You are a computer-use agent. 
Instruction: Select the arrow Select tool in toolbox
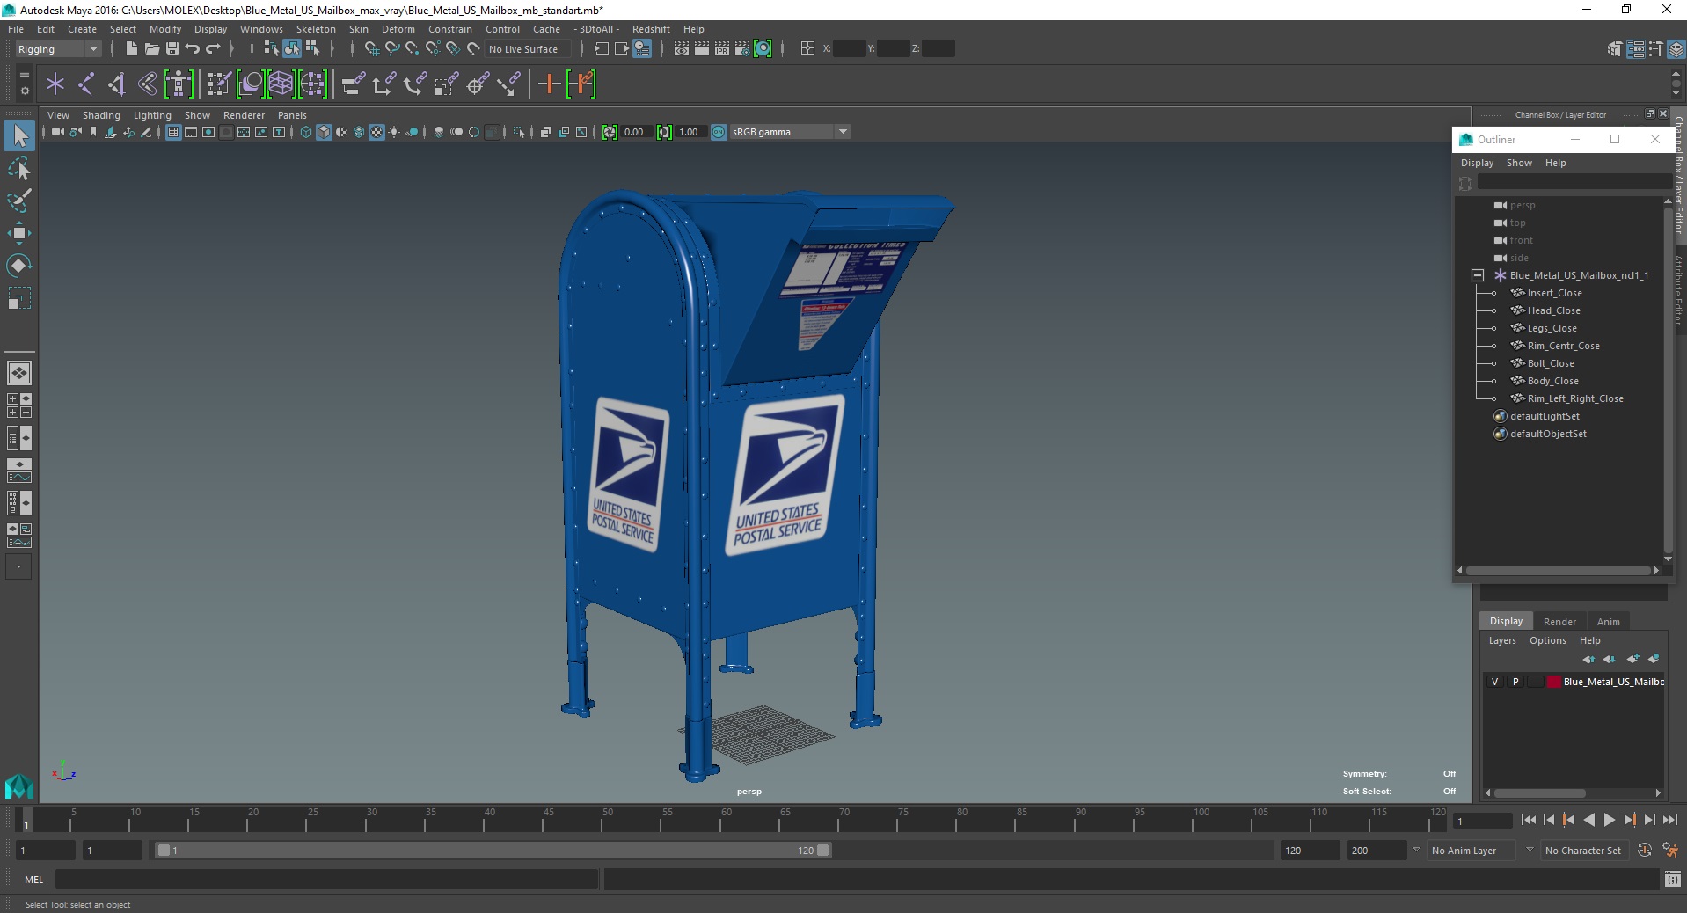19,135
